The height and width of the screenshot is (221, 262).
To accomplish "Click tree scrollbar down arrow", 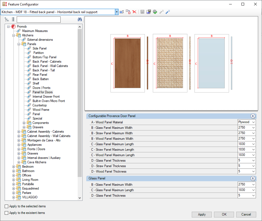I will tap(80, 198).
